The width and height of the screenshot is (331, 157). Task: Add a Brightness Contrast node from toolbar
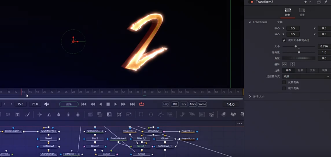click(x=40, y=115)
